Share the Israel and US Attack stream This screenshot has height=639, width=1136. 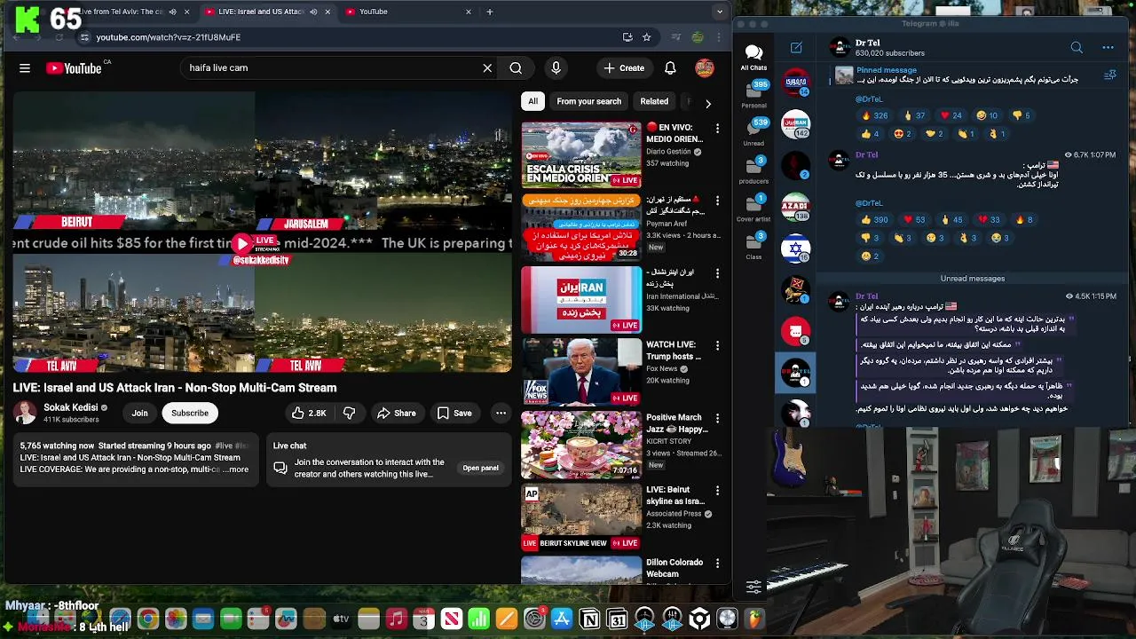pyautogui.click(x=396, y=413)
